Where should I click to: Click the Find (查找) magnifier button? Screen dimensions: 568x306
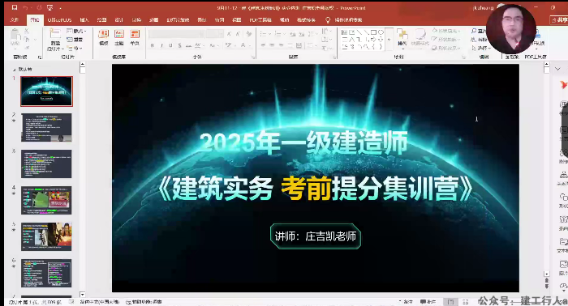coord(478,31)
